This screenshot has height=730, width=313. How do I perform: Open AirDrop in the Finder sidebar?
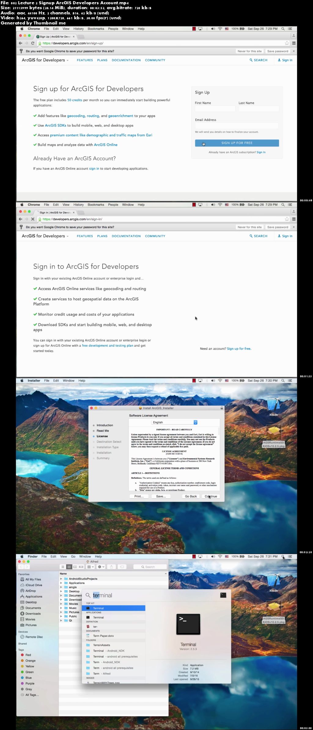click(x=31, y=591)
